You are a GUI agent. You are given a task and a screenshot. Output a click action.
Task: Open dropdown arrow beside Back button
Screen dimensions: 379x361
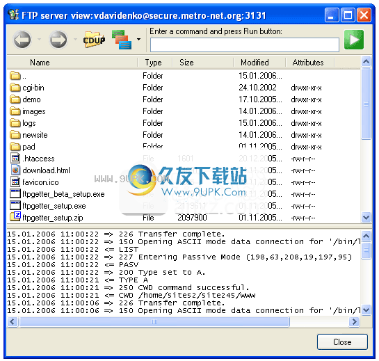39,39
